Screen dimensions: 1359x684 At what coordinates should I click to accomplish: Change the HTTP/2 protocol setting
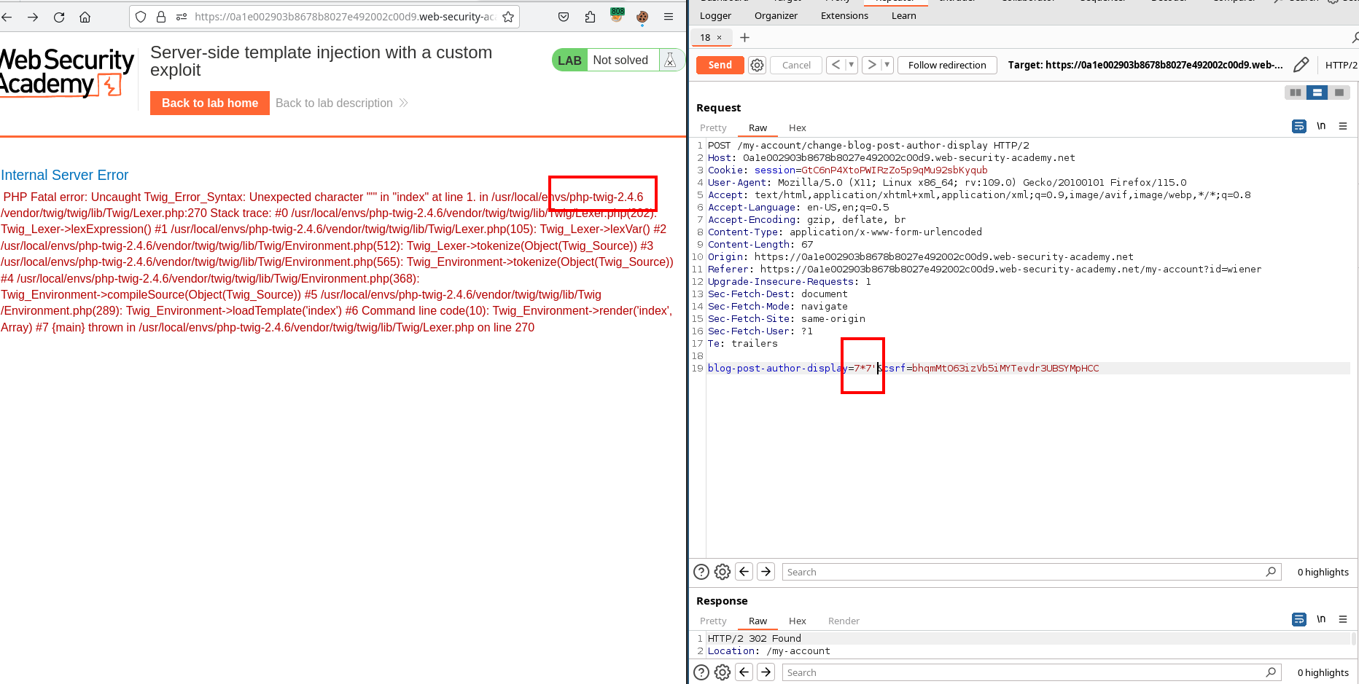1341,65
